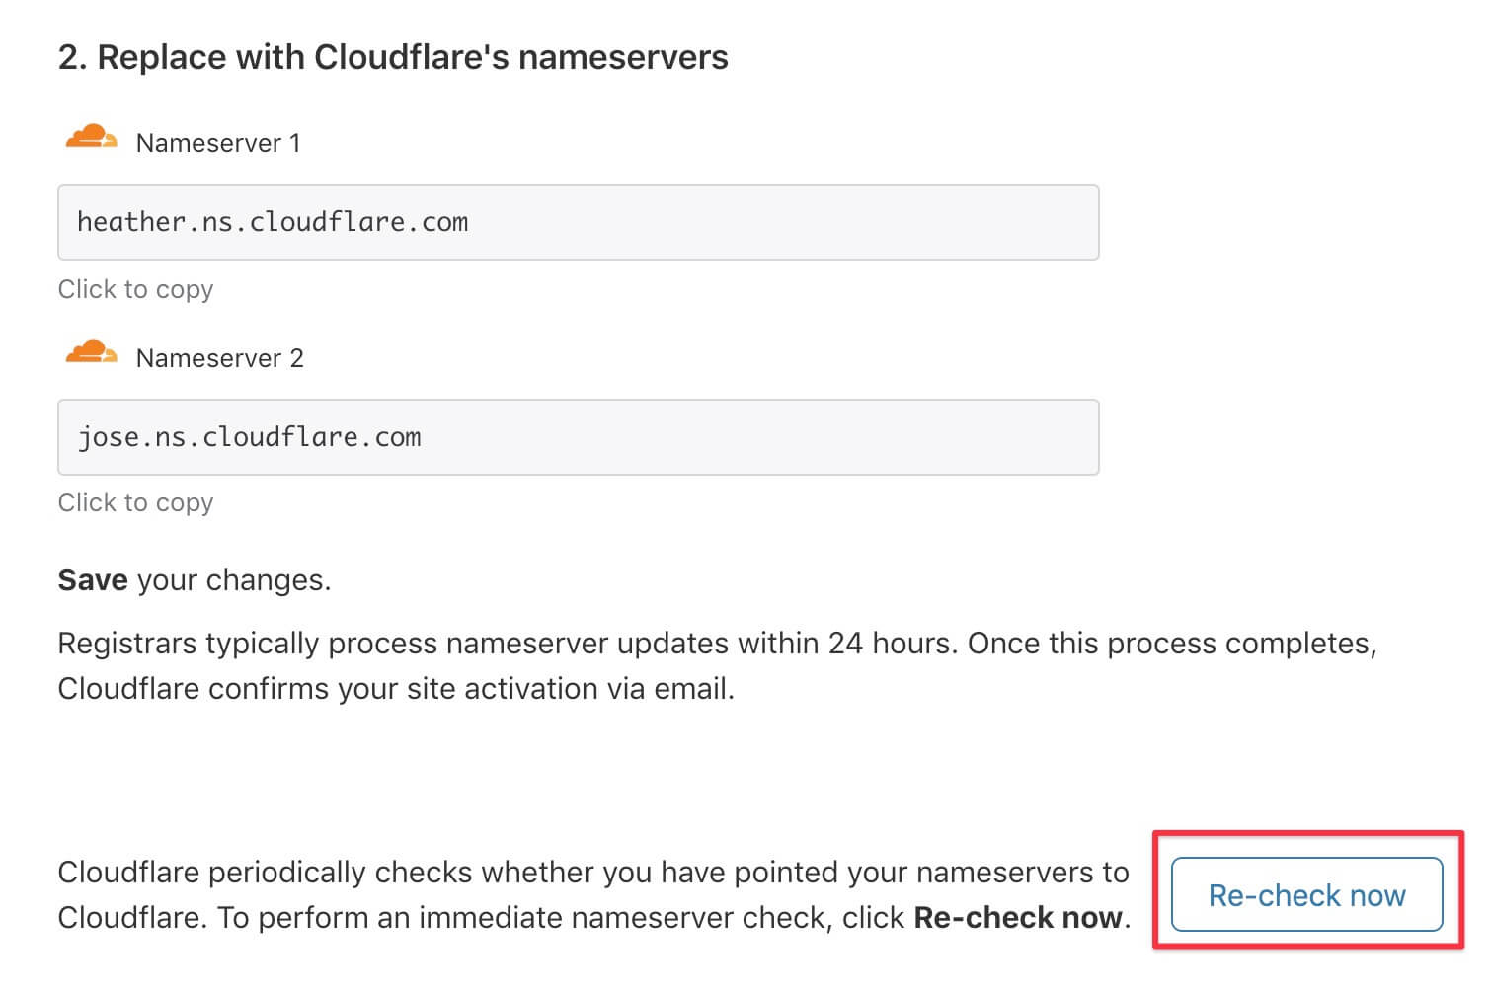Click the 'Once this process completes' phrase
The width and height of the screenshot is (1491, 993).
[1171, 644]
